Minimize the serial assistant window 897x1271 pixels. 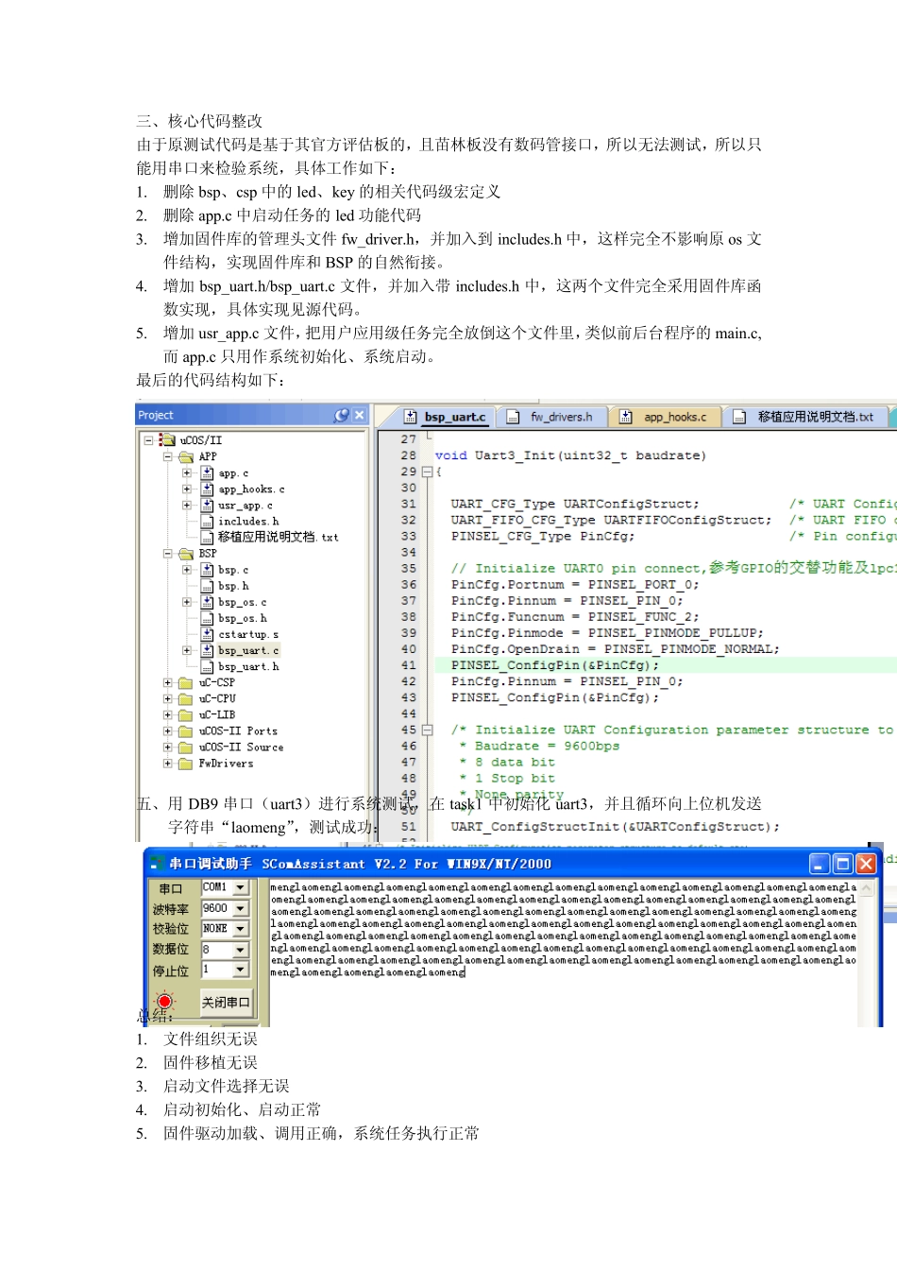820,863
